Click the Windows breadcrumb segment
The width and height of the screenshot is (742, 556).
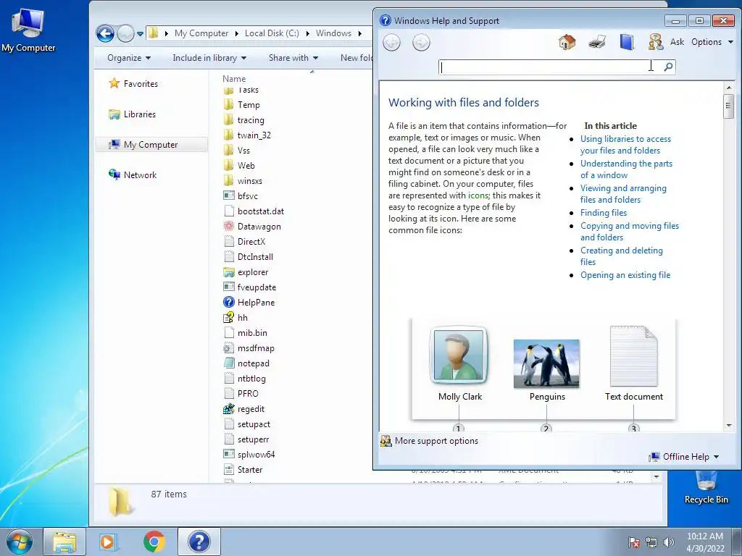click(333, 33)
